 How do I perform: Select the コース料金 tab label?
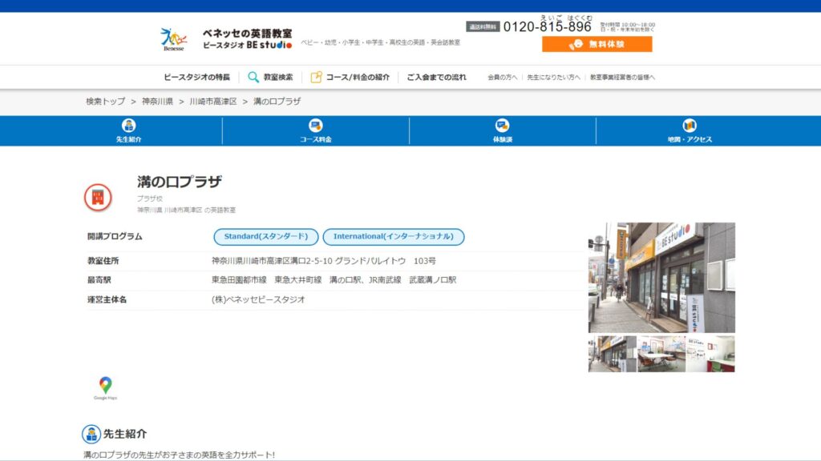point(315,139)
